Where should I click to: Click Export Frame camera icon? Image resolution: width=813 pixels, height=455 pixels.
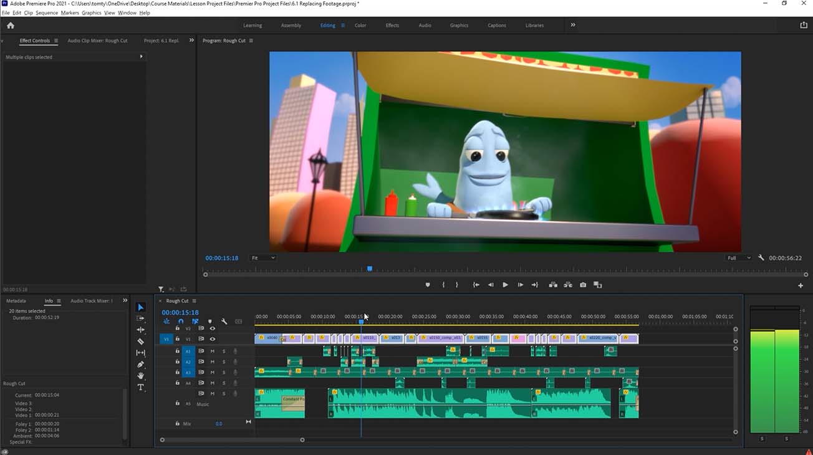[583, 285]
